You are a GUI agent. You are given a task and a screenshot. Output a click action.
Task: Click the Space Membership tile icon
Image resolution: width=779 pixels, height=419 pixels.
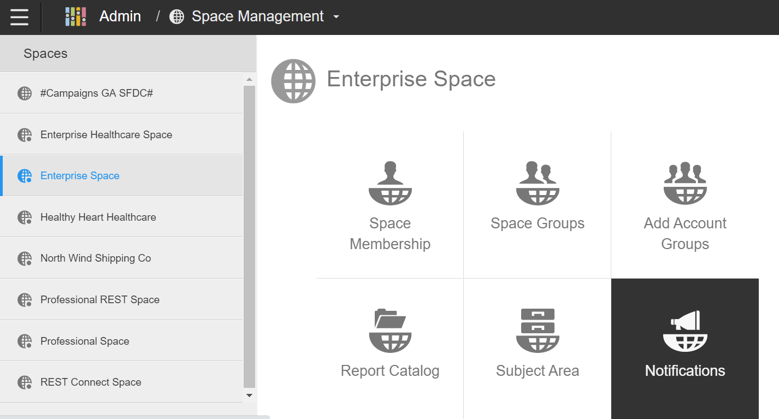coord(390,183)
